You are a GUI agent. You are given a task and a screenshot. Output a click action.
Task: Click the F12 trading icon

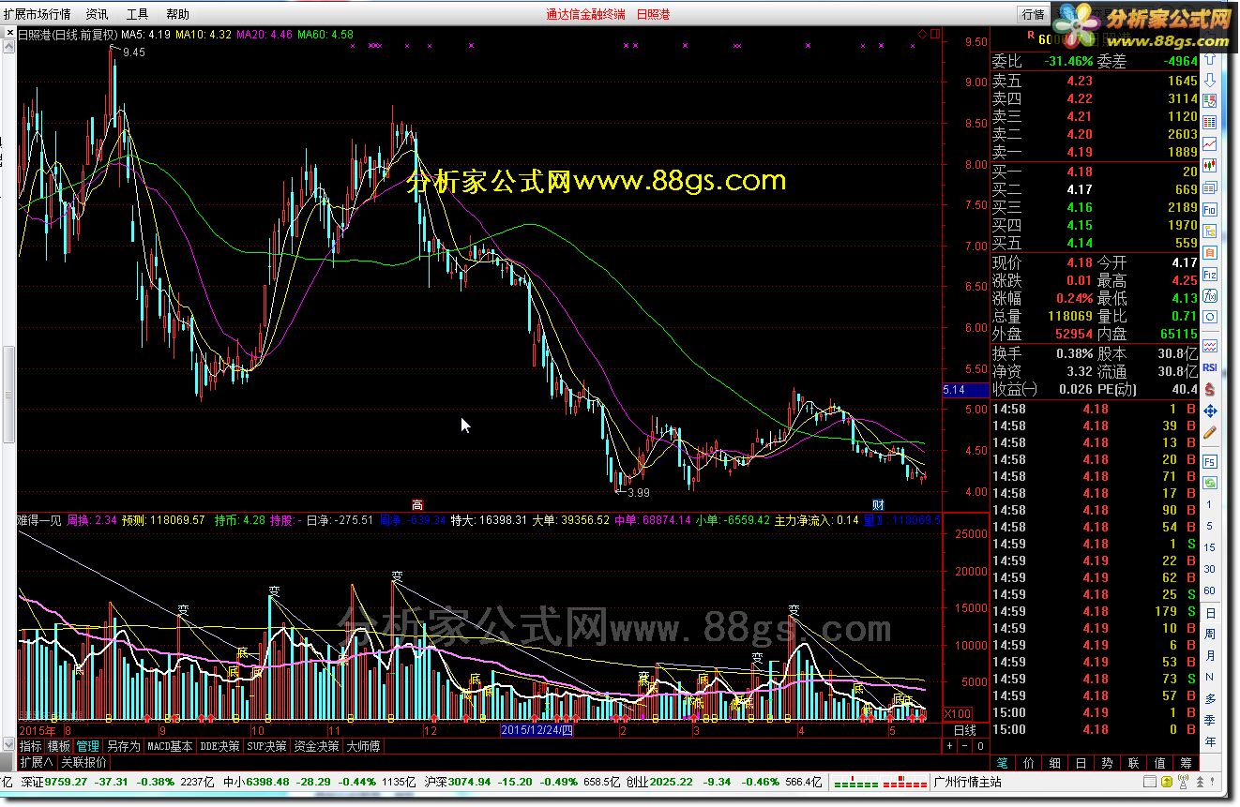coord(1210,274)
